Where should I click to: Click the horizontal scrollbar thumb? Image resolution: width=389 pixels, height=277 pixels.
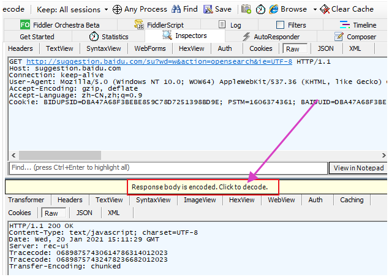click(x=60, y=156)
